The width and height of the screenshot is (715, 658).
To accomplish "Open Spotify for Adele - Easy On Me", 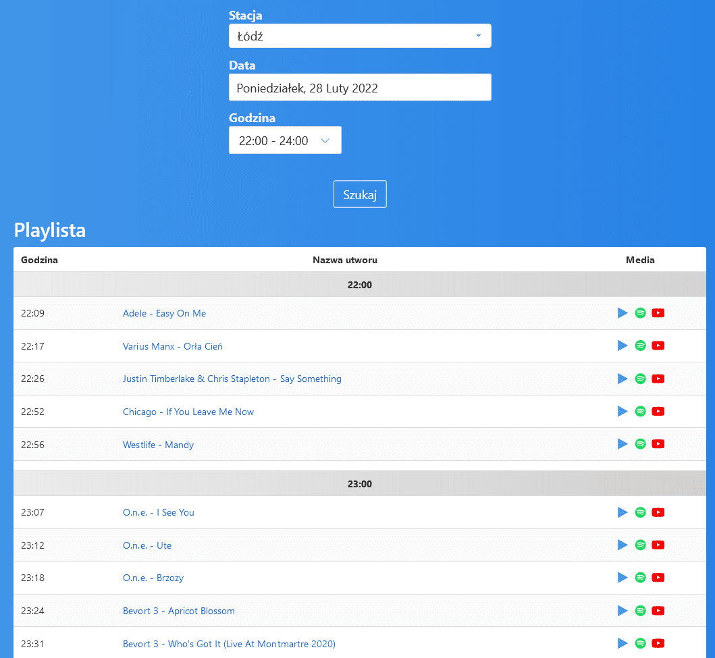I will (x=640, y=313).
